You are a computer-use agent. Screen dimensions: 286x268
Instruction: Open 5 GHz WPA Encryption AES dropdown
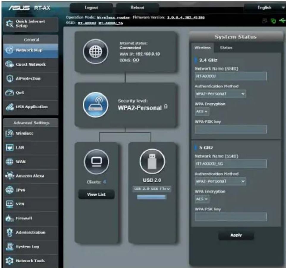[202, 199]
